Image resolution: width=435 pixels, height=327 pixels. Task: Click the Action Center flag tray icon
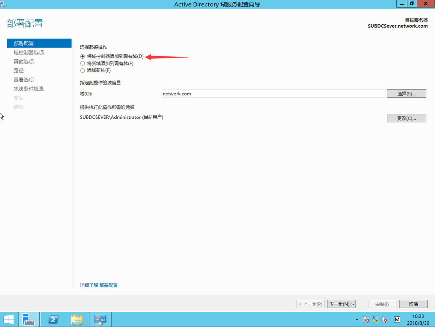tap(366, 320)
